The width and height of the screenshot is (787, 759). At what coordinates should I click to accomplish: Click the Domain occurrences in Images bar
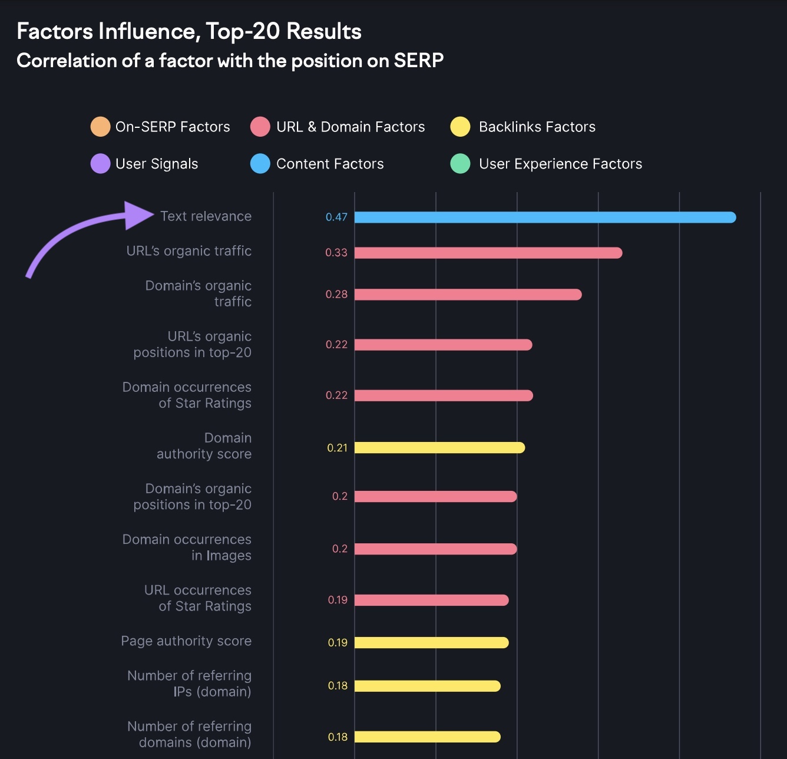click(435, 549)
